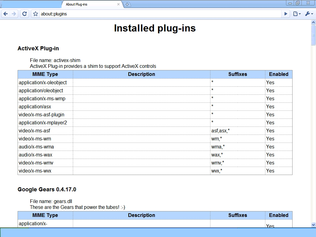
Task: Click 'Suffixes' header of ActiveX table
Action: [x=238, y=74]
